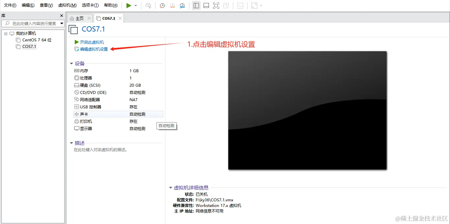This screenshot has height=224, width=450.
Task: Open the 查看(V) menu
Action: (x=46, y=5)
